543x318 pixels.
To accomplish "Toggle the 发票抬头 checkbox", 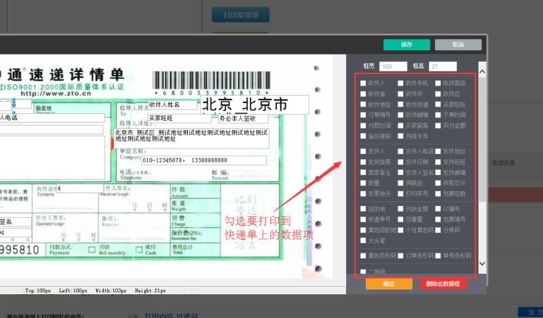I will click(x=363, y=194).
